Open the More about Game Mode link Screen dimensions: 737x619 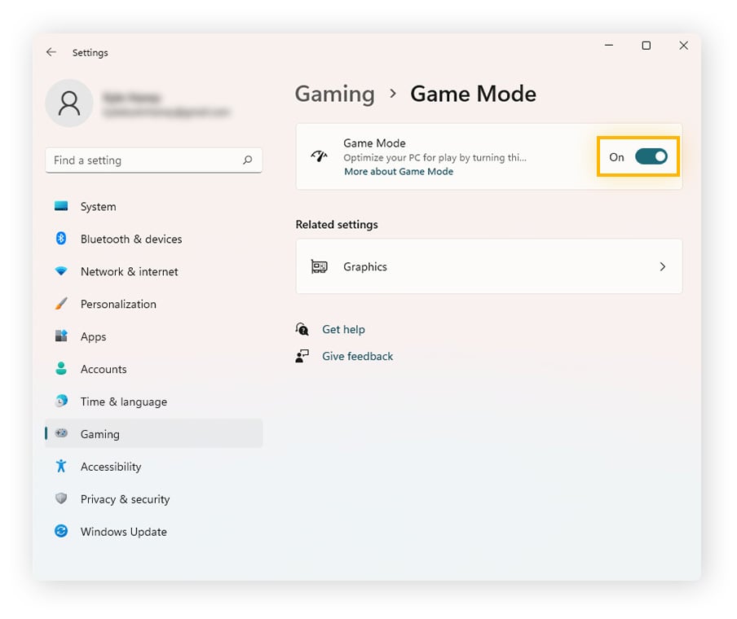coord(398,171)
